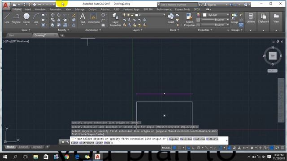Click Baseline option in command line
This screenshot has height=161, width=287.
(x=186, y=139)
